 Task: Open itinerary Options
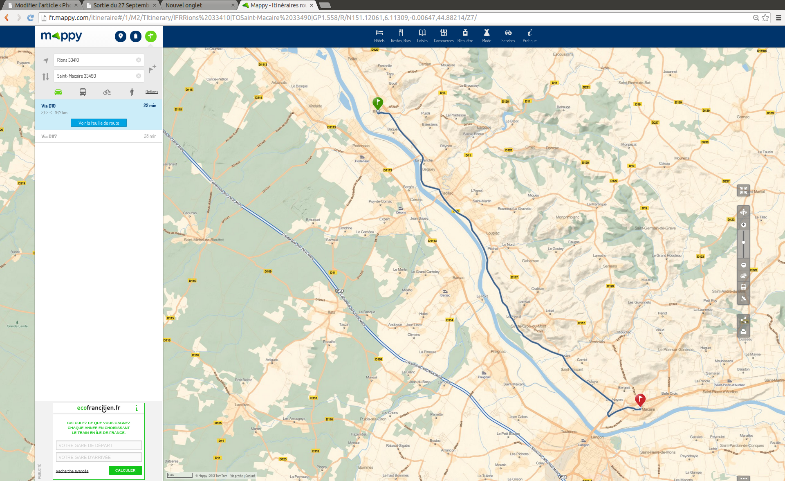point(151,92)
